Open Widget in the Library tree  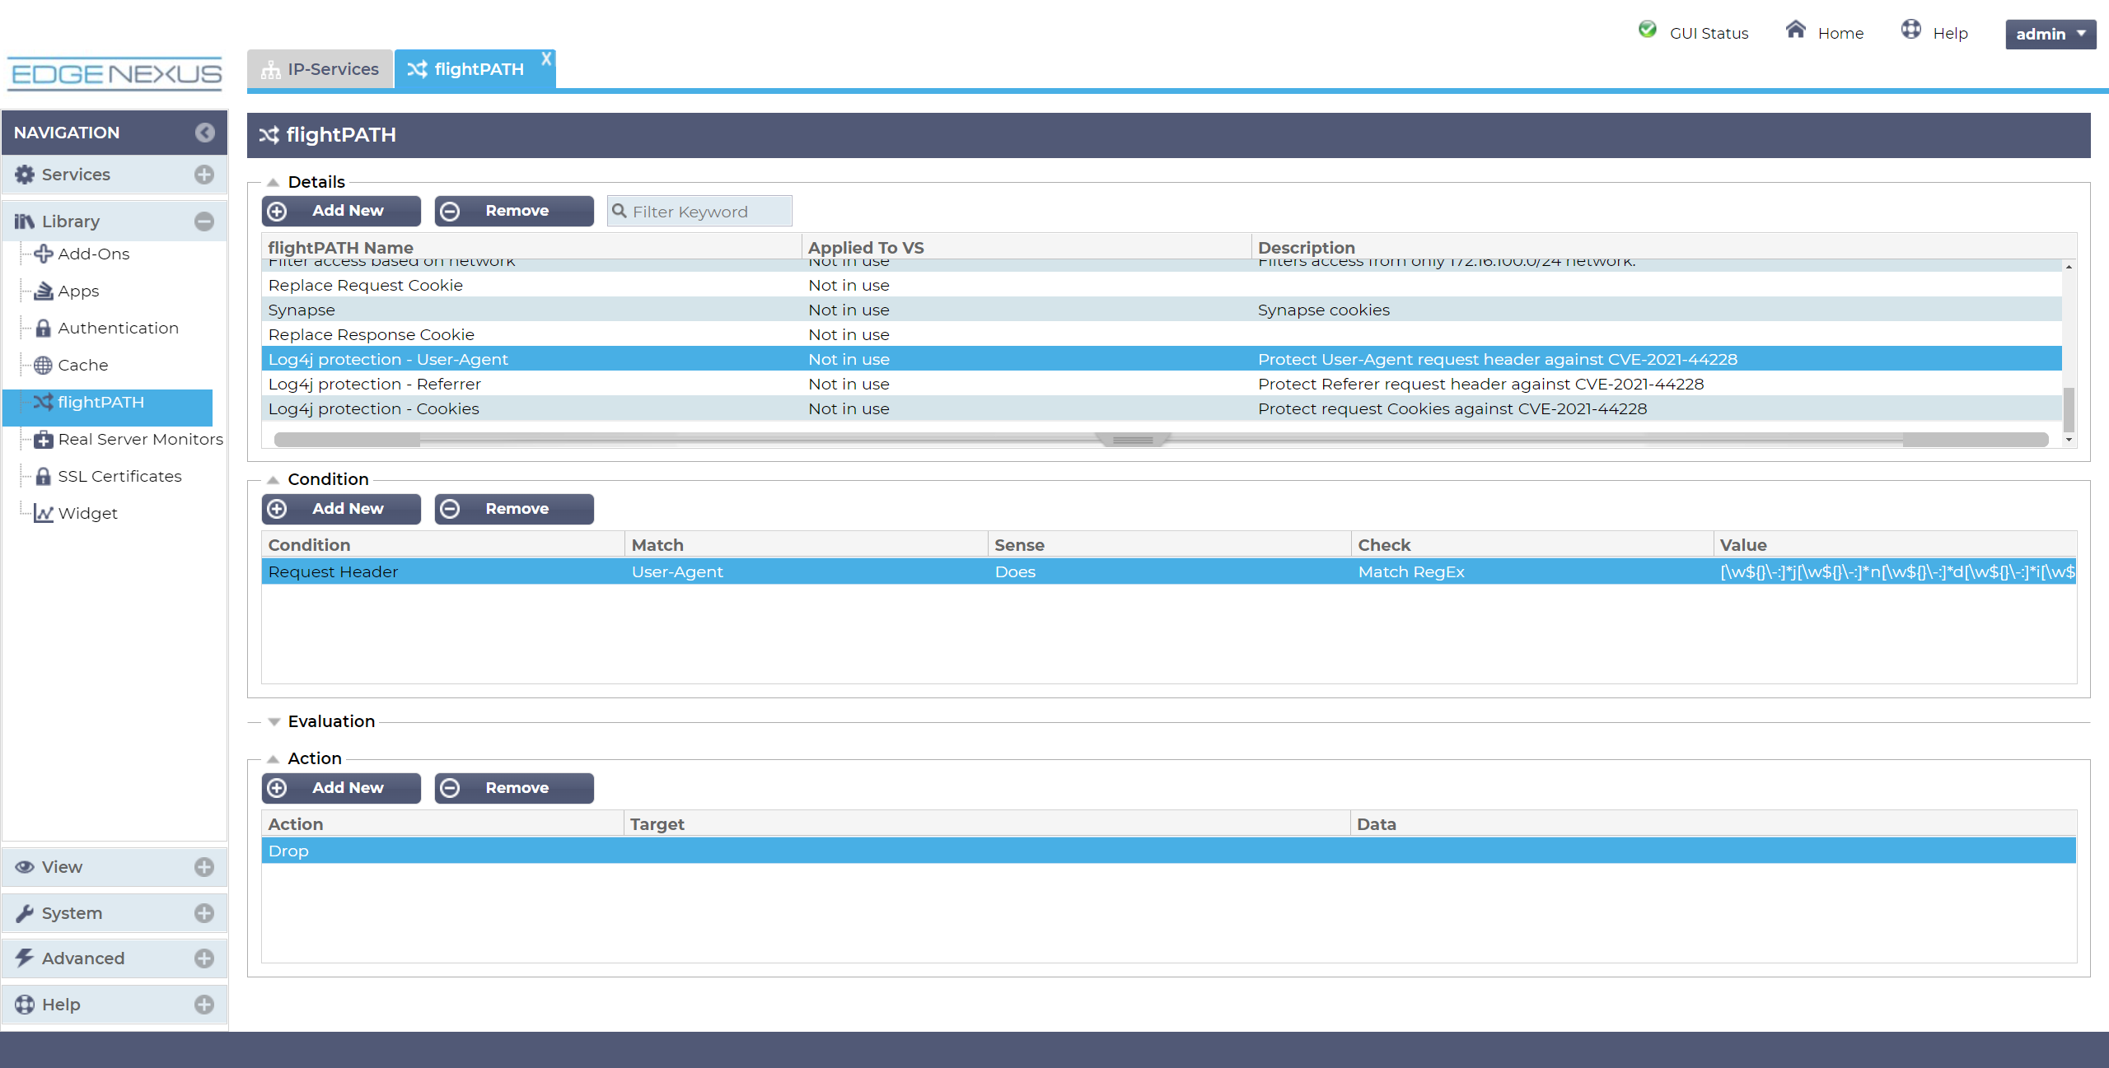[x=87, y=513]
